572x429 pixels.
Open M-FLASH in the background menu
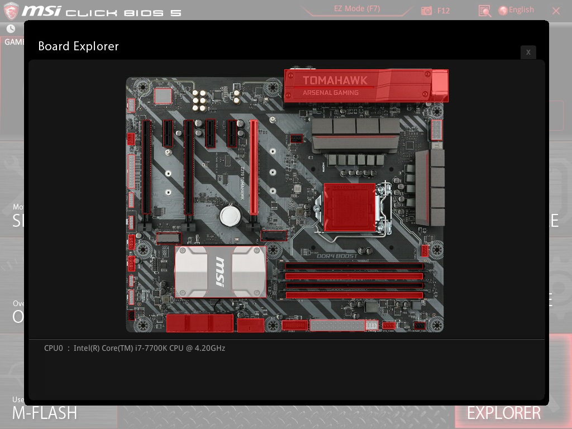pos(45,413)
